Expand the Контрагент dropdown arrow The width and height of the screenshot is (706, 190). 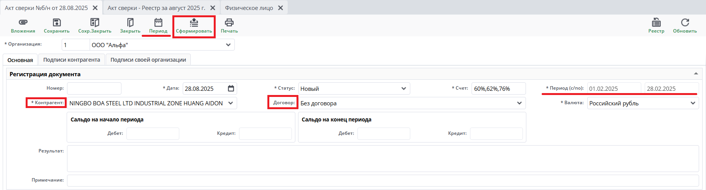(x=231, y=103)
